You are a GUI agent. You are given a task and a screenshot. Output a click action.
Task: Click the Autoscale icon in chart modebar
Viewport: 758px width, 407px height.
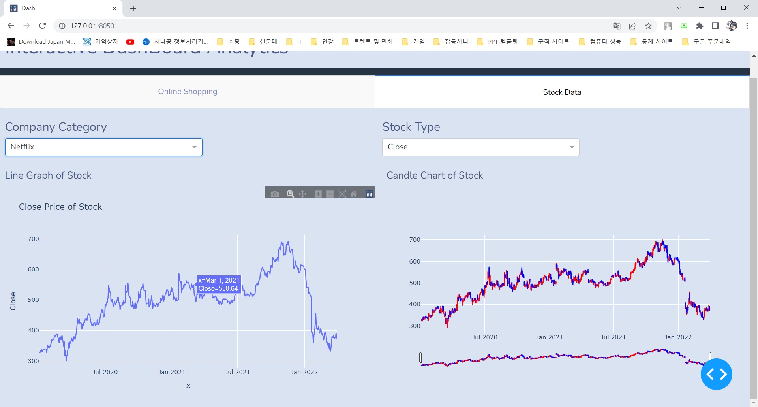pos(342,194)
